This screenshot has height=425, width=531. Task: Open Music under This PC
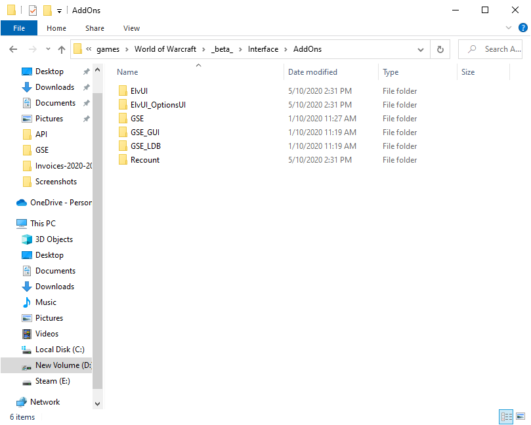click(46, 302)
